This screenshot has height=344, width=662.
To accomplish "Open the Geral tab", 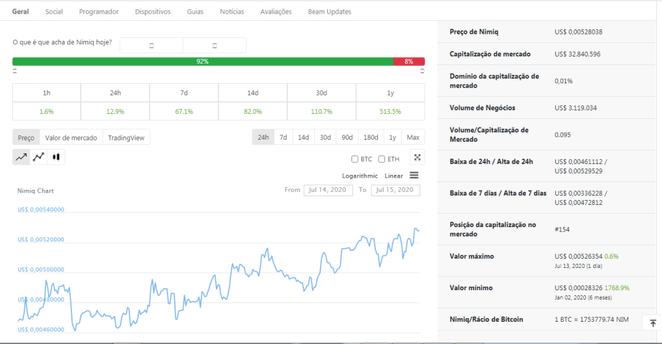I will point(20,11).
